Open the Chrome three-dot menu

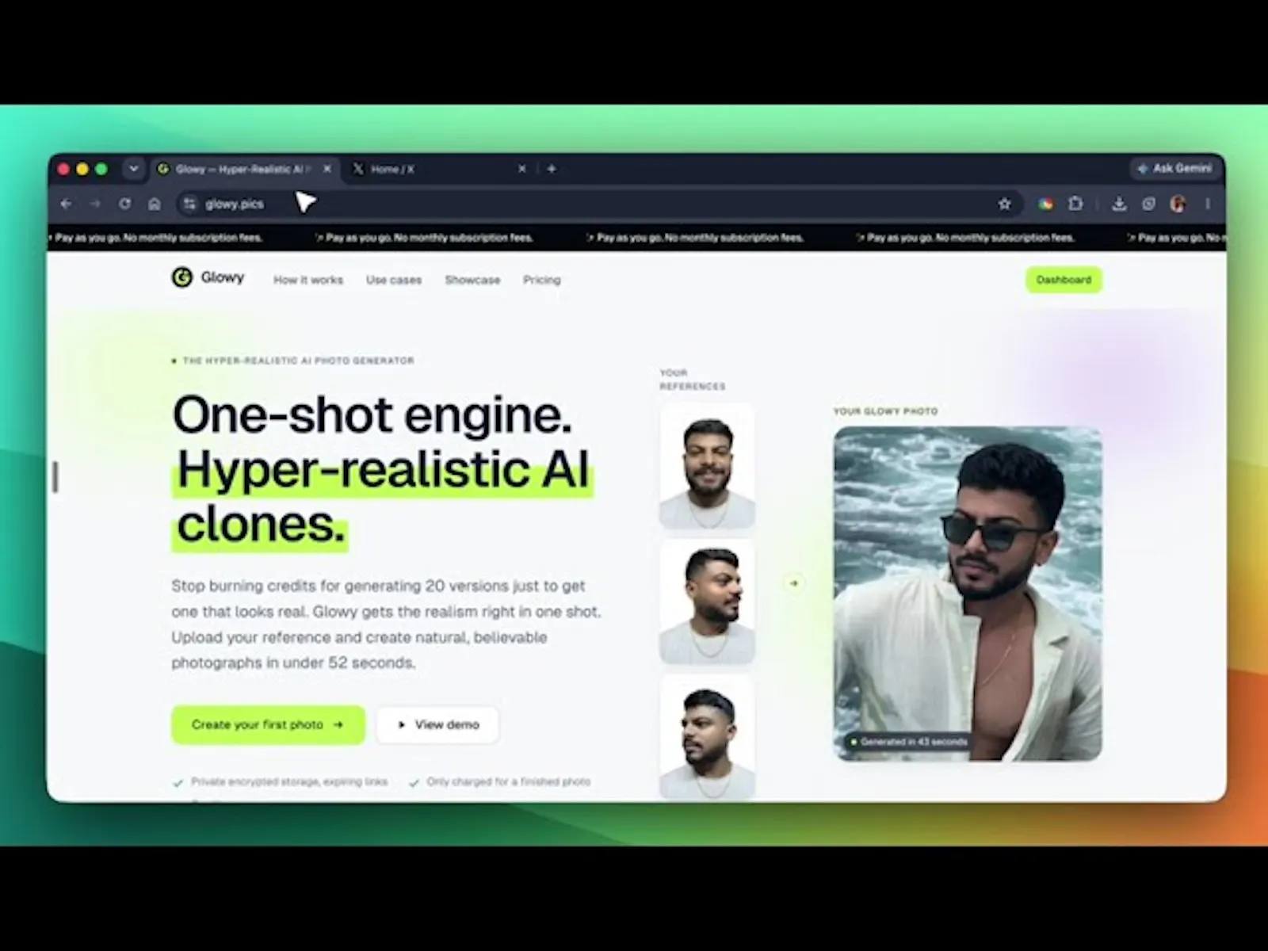pyautogui.click(x=1208, y=204)
